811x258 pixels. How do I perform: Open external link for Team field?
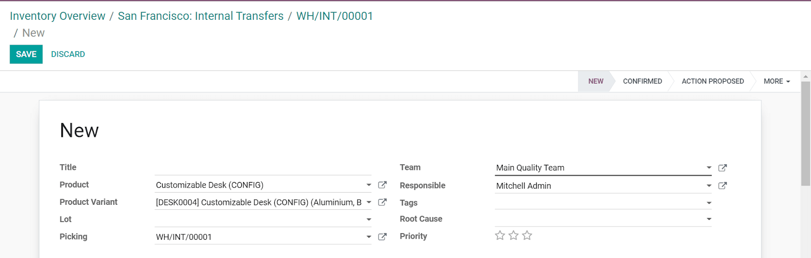pos(723,168)
